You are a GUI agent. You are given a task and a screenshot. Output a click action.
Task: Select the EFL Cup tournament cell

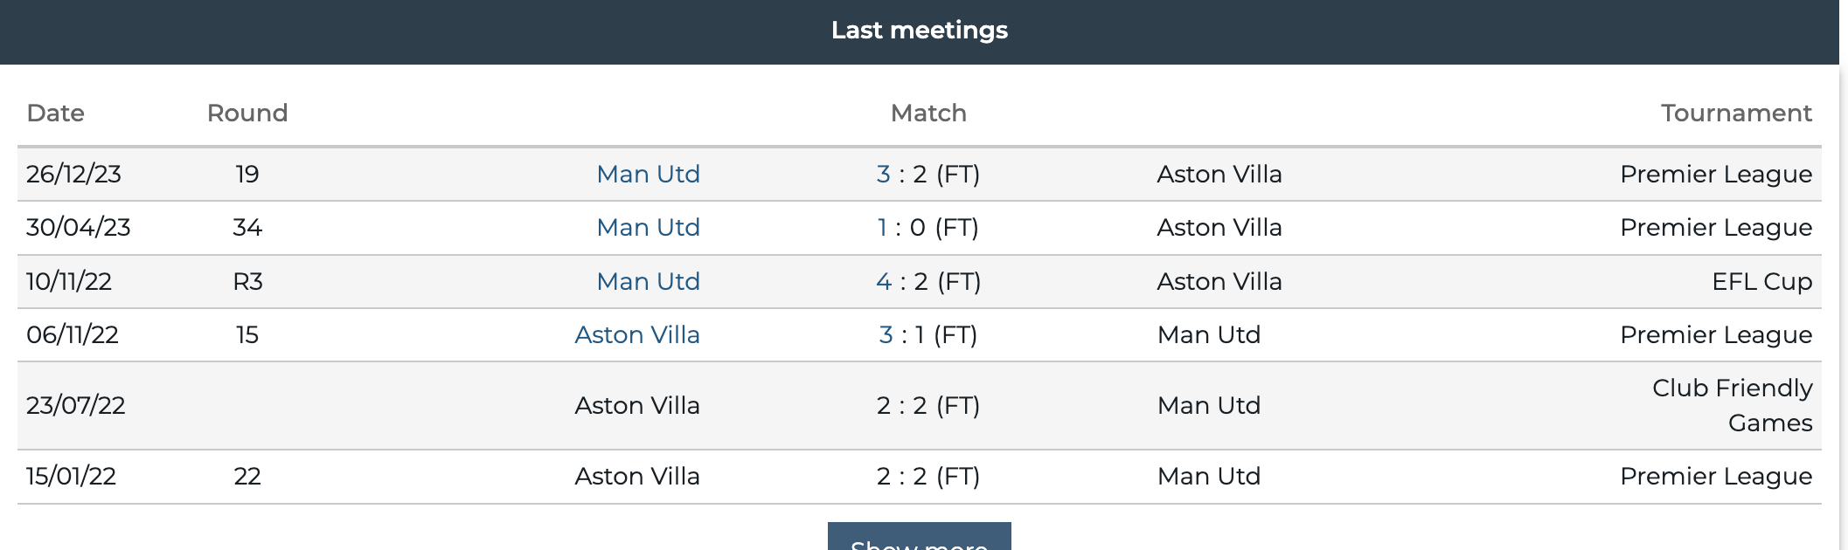[1761, 281]
